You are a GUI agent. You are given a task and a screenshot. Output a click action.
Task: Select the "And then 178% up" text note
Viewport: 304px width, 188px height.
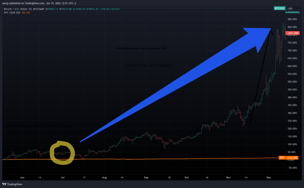pos(149,66)
